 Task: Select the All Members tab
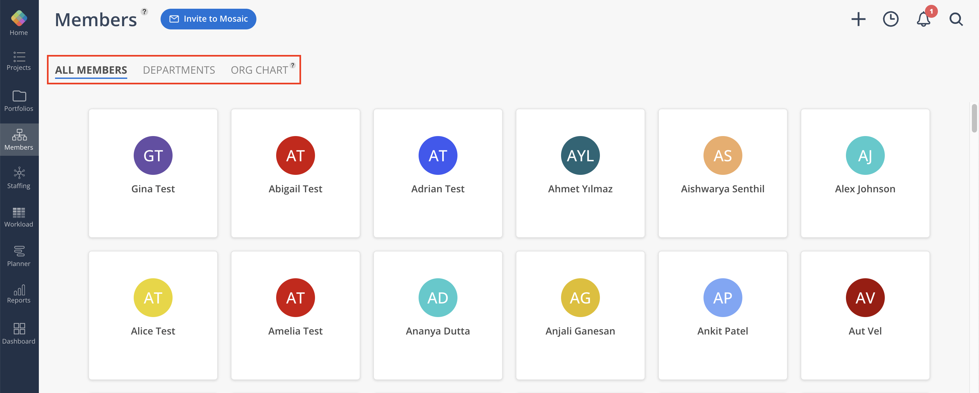91,70
